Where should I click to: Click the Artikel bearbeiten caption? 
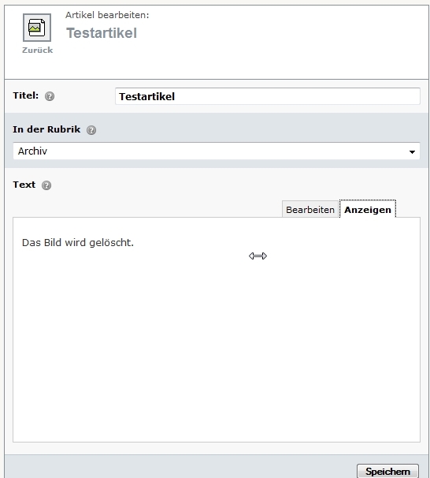(x=107, y=15)
